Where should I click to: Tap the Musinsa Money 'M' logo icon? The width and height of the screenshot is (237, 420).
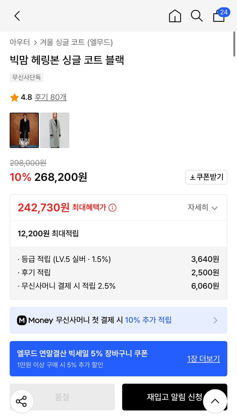[22, 320]
